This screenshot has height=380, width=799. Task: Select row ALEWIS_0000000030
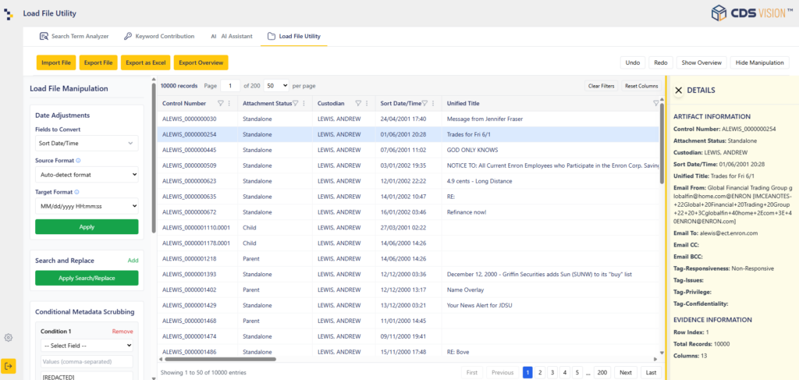click(x=409, y=119)
